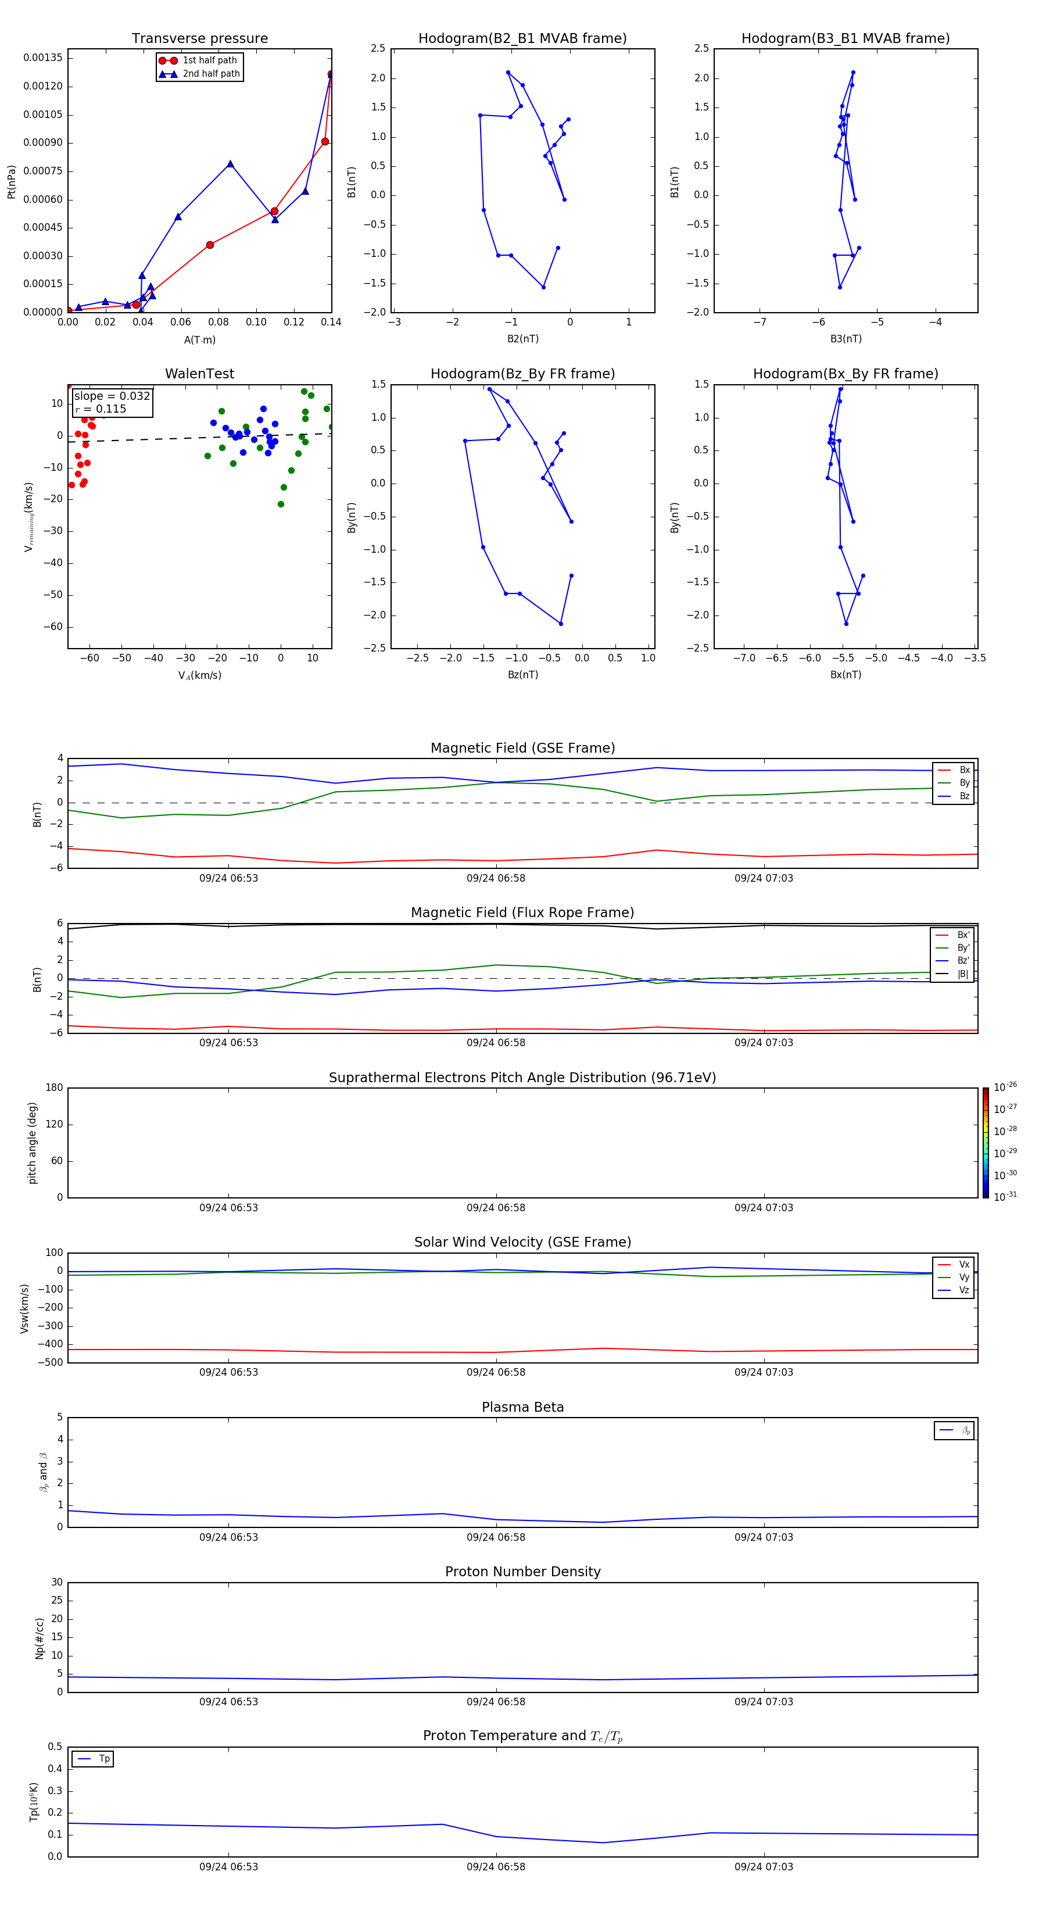Click the 'A(T·m)' x-axis label

point(199,339)
